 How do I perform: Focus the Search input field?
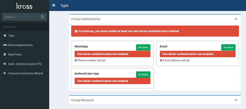(24, 17)
